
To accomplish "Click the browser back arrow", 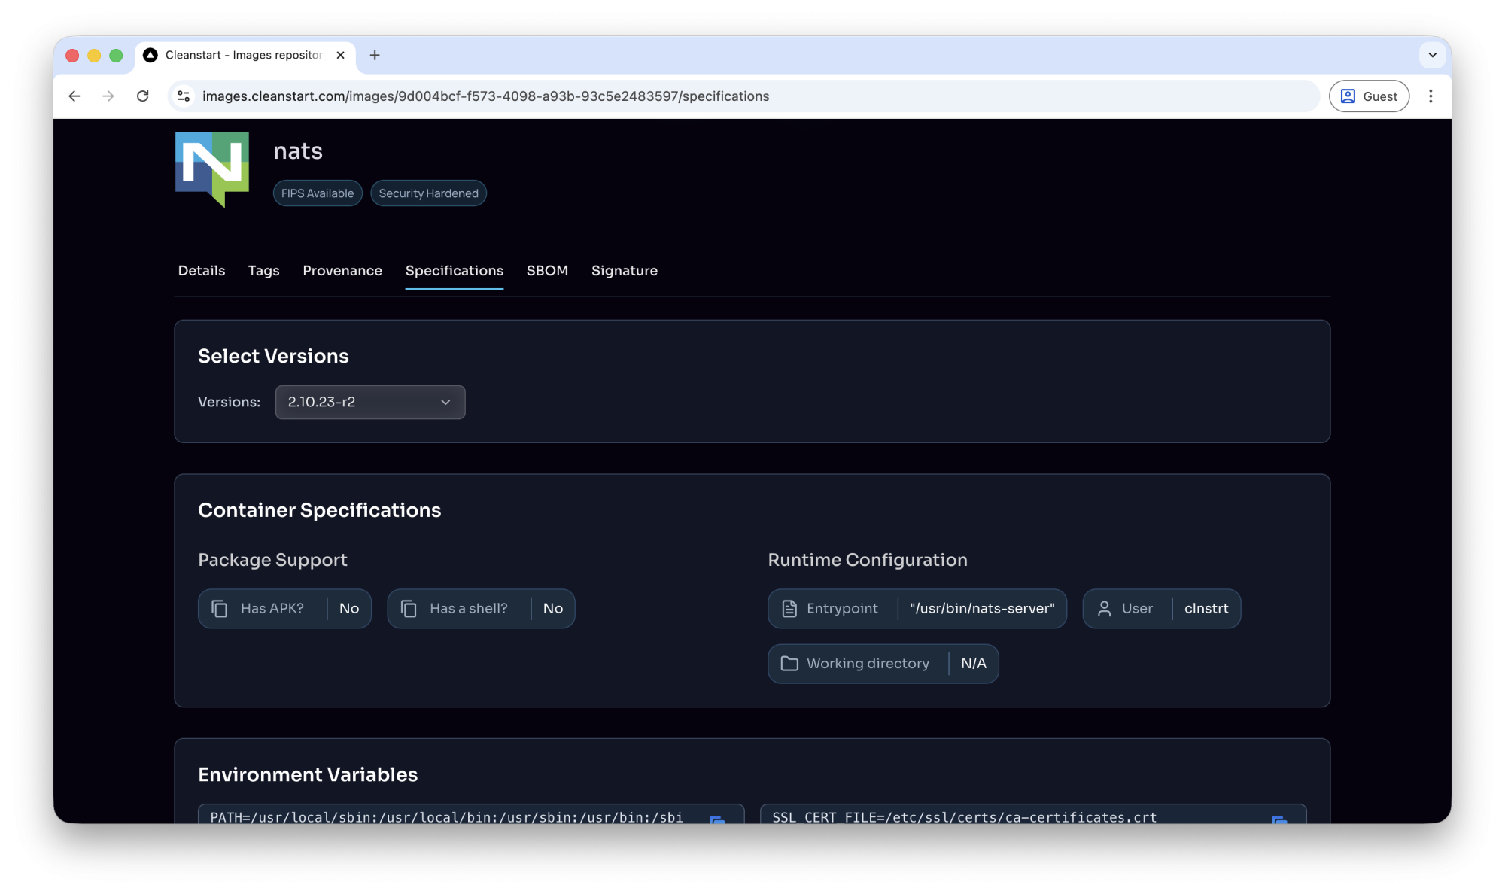I will [74, 96].
